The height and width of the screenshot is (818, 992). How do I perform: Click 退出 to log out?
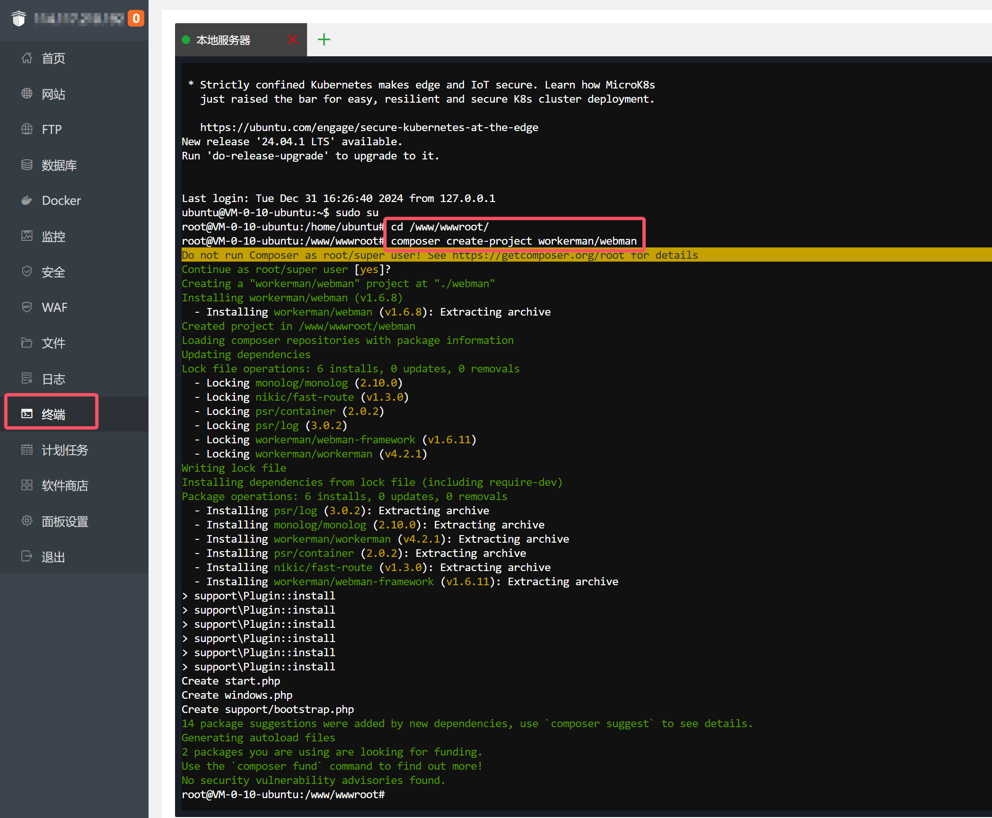tap(53, 557)
